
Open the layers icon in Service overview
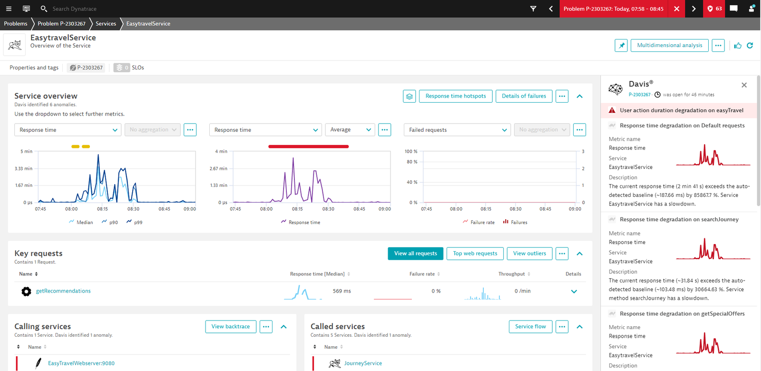click(x=410, y=96)
